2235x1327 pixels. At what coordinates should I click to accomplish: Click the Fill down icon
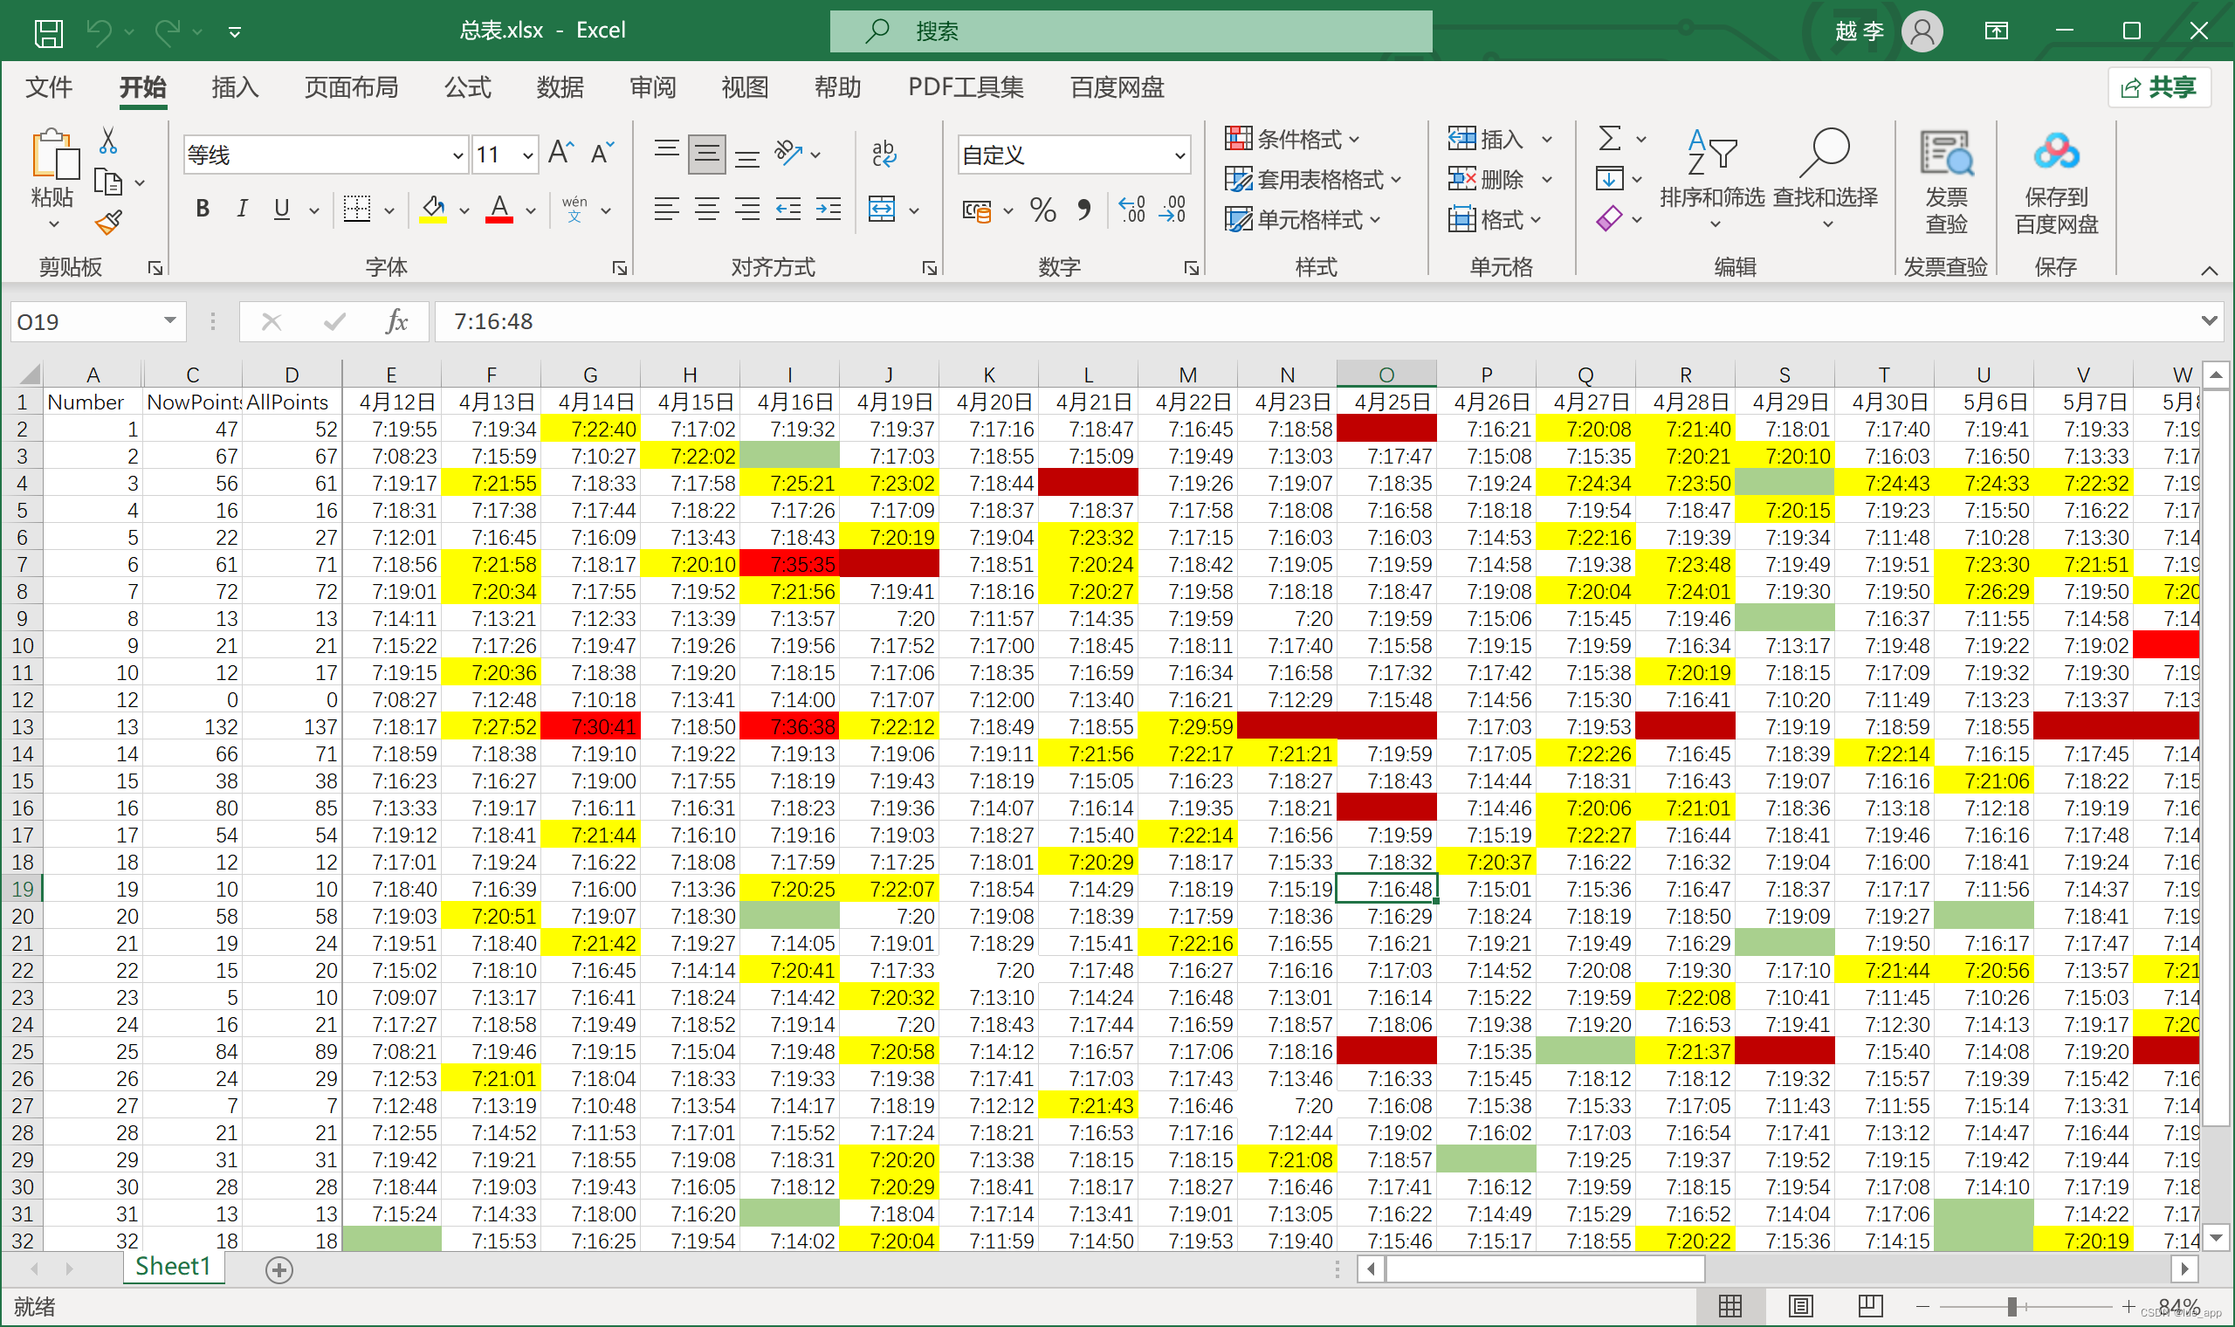(1609, 179)
